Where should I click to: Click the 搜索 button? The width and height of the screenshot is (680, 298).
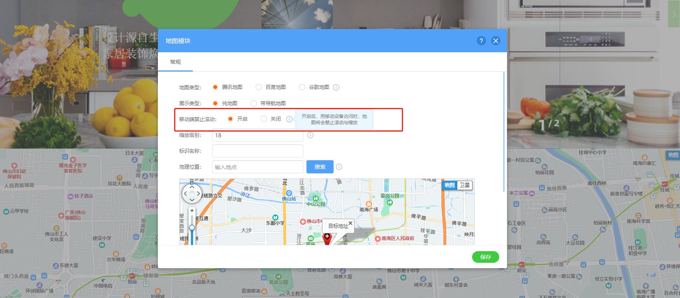(320, 167)
